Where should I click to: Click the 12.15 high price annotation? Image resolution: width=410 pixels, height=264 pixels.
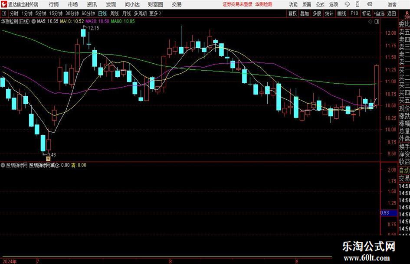point(93,28)
